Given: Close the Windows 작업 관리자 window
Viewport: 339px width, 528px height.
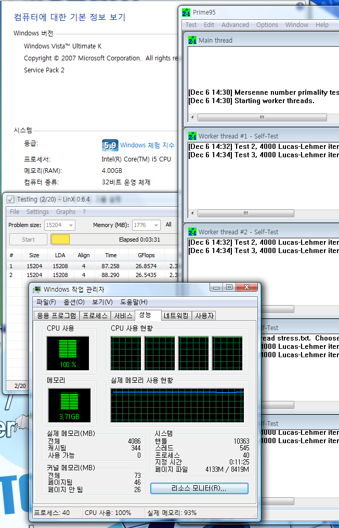Looking at the screenshot, I should (x=246, y=287).
